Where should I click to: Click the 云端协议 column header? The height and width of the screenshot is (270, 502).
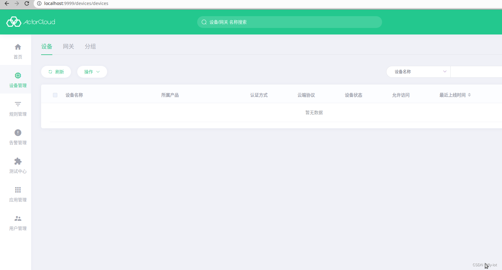pyautogui.click(x=306, y=95)
